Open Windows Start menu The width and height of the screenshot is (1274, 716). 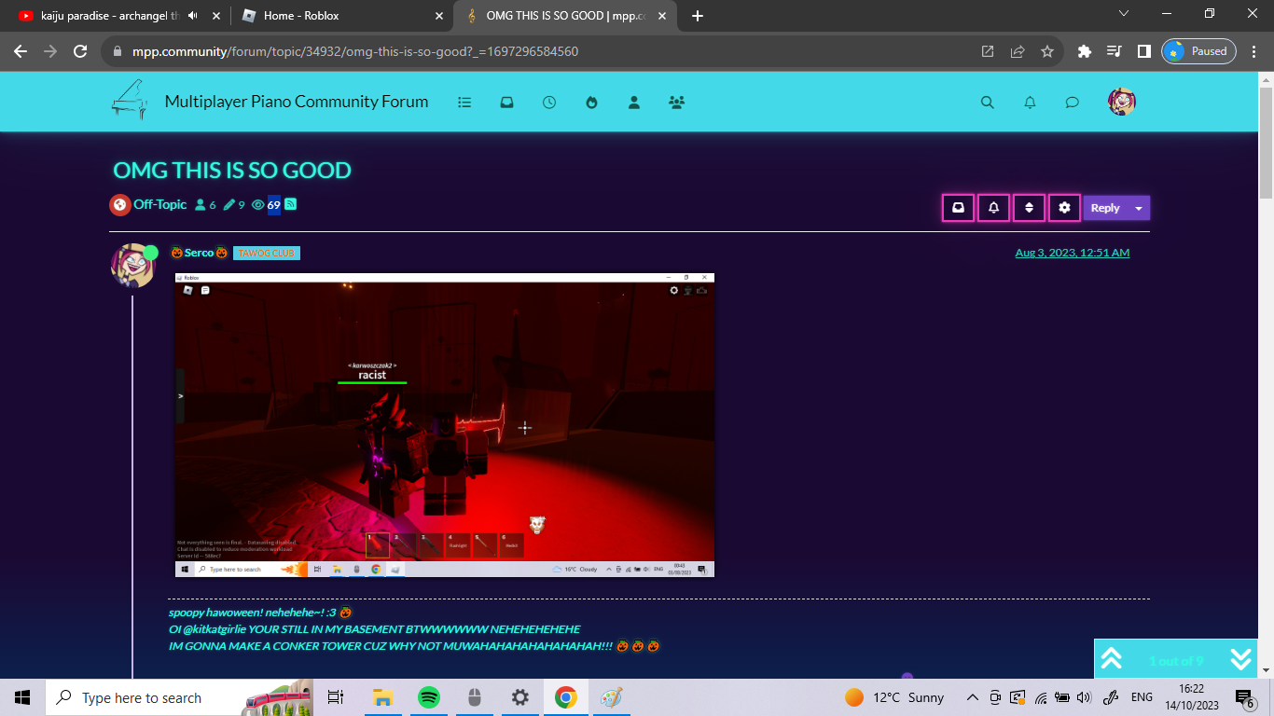[x=22, y=697]
